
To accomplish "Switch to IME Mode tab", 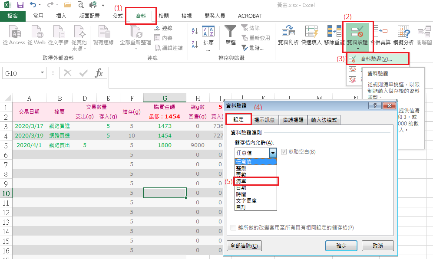I will pyautogui.click(x=324, y=120).
